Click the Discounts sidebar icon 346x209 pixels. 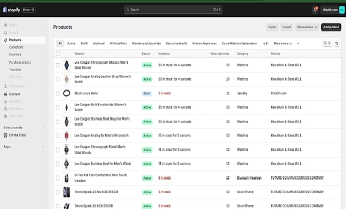pos(5,116)
